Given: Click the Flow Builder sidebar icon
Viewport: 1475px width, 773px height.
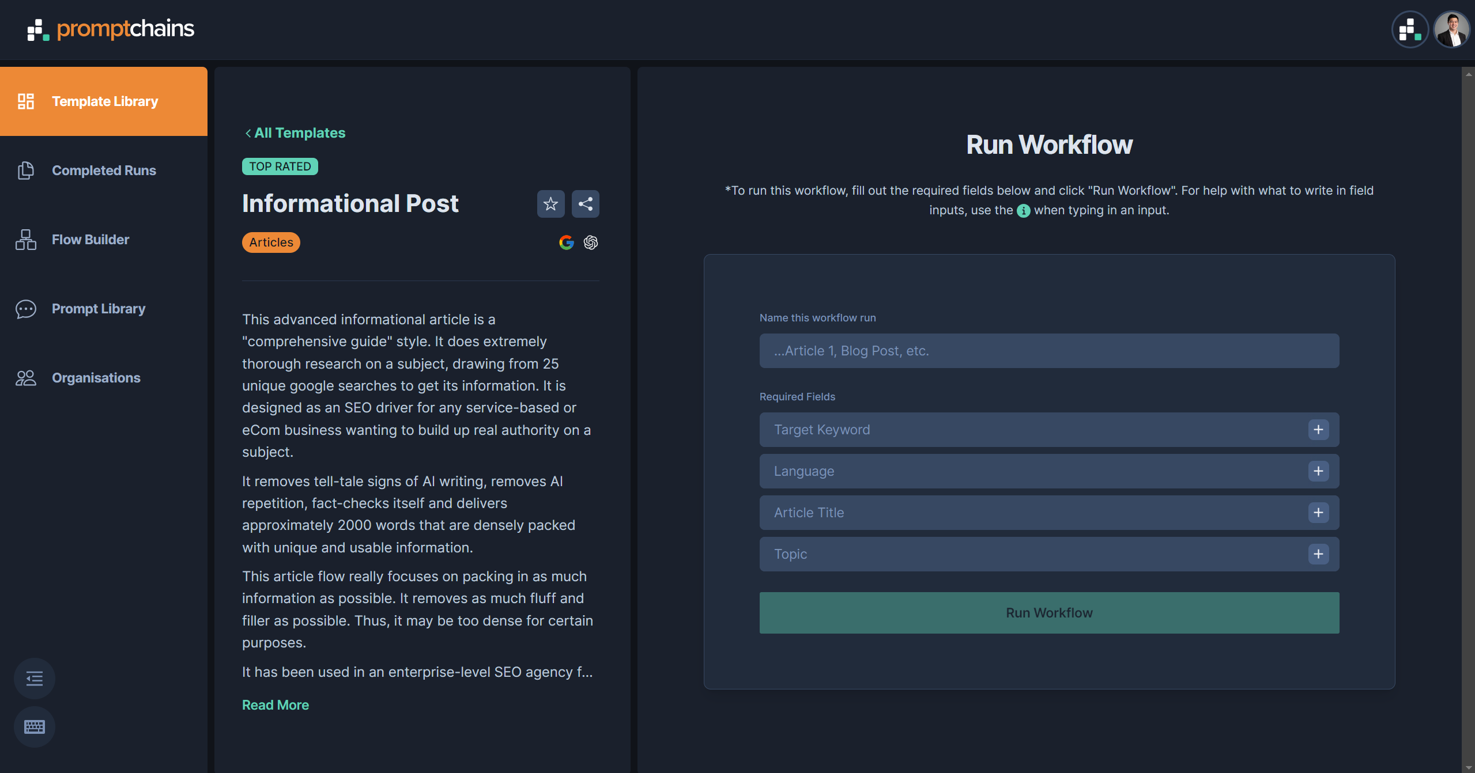Looking at the screenshot, I should click(x=26, y=240).
